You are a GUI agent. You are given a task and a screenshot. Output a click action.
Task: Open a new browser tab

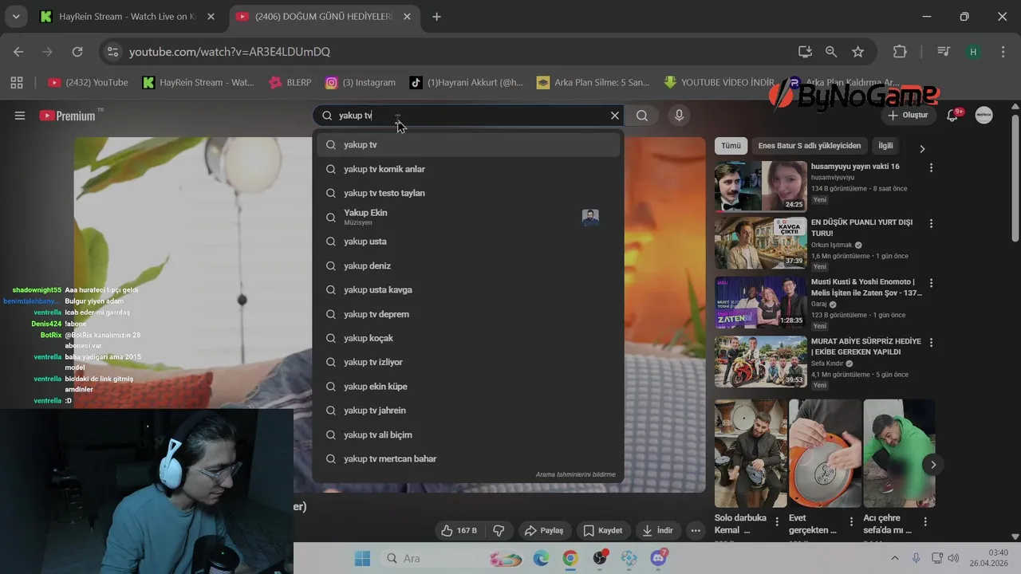click(436, 17)
